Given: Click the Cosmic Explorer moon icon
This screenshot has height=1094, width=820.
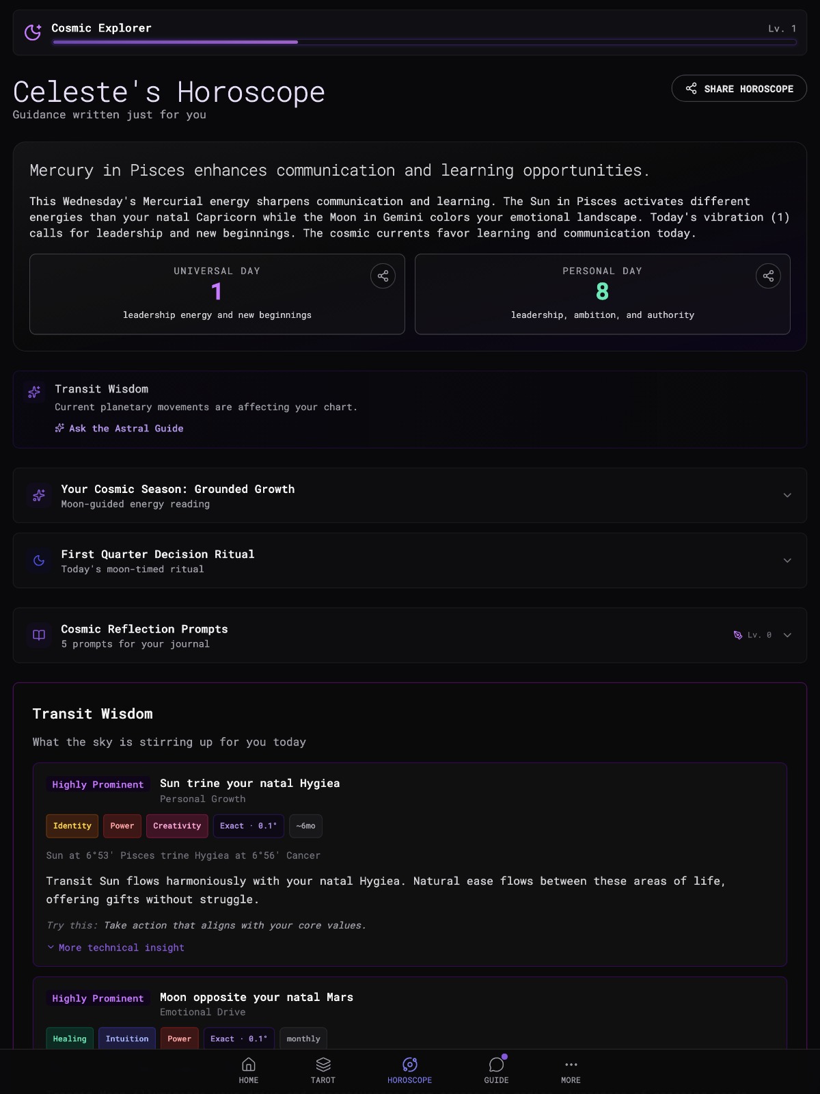Looking at the screenshot, I should click(x=33, y=32).
